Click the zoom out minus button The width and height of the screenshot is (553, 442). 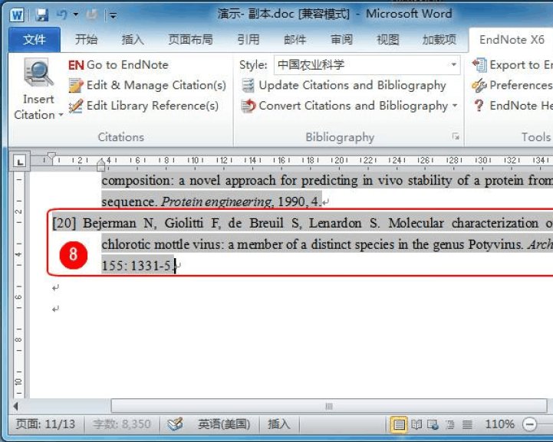[x=529, y=424]
